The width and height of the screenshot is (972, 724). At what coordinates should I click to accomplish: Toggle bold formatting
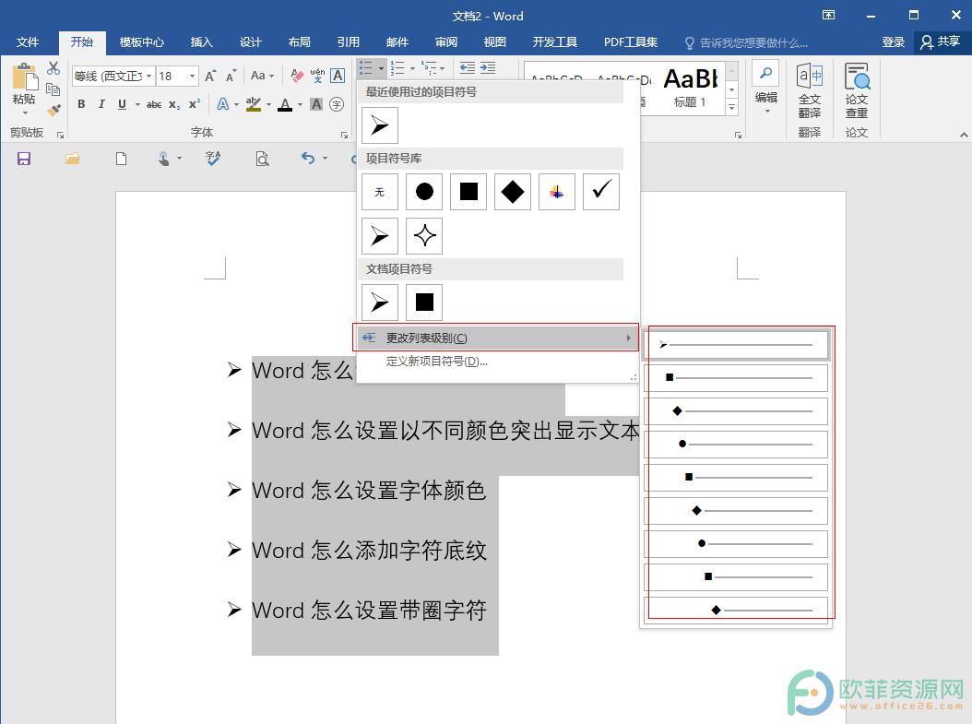(x=81, y=104)
